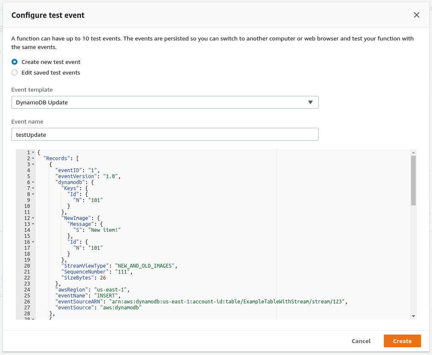Image resolution: width=432 pixels, height=355 pixels.
Task: Click the eventSourceARN string value
Action: point(227,302)
